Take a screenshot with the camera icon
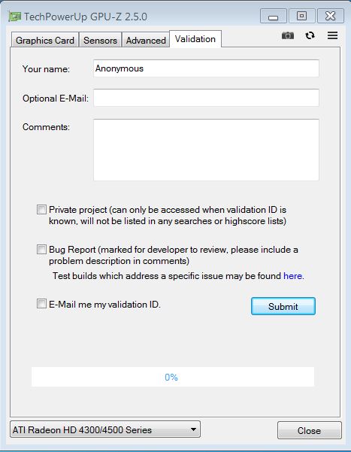This screenshot has width=351, height=452. pyautogui.click(x=288, y=35)
